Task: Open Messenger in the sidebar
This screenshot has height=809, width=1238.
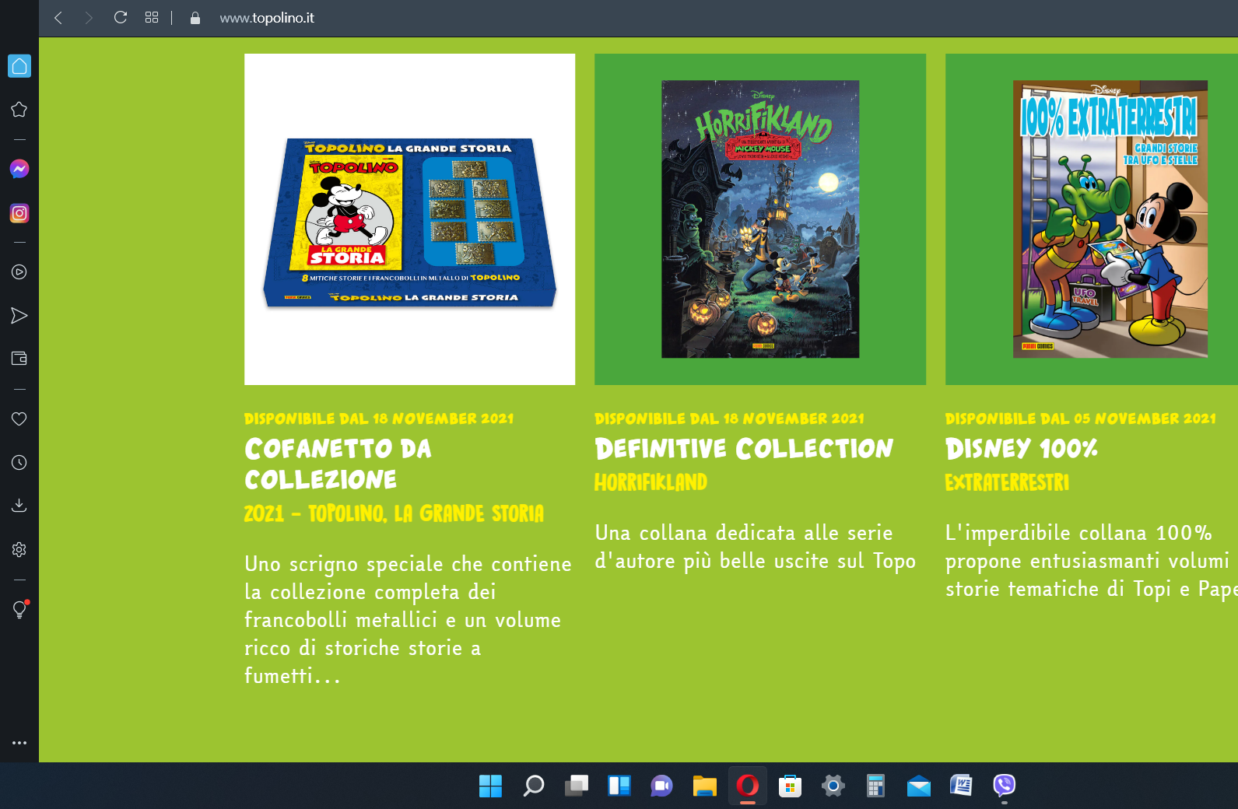Action: (19, 169)
